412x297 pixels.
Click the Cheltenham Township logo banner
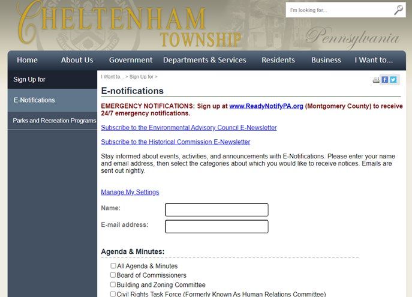tap(130, 25)
